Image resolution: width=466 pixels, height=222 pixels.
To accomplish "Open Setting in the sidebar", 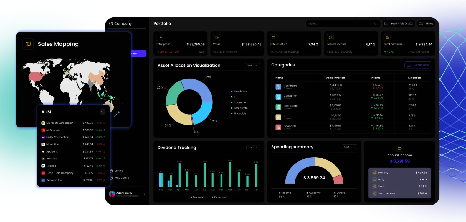I will [x=118, y=171].
